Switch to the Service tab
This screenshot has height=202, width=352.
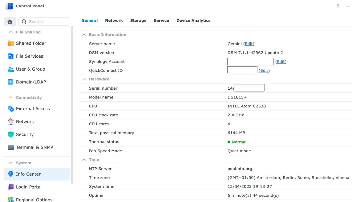pyautogui.click(x=161, y=20)
